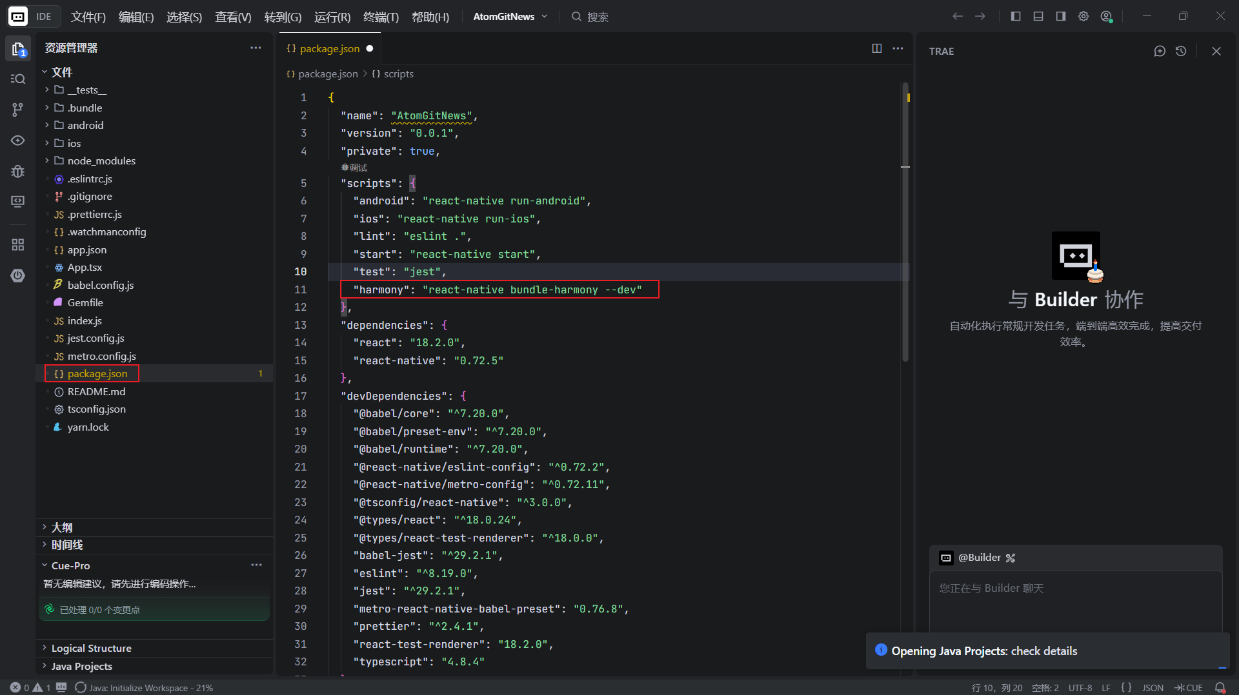The width and height of the screenshot is (1239, 695).
Task: Open the AtomGitNews project dropdown
Action: point(510,17)
